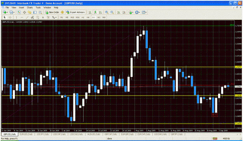
Task: Switch to the USDCHF,Daily chart tab
Action: click(x=59, y=134)
